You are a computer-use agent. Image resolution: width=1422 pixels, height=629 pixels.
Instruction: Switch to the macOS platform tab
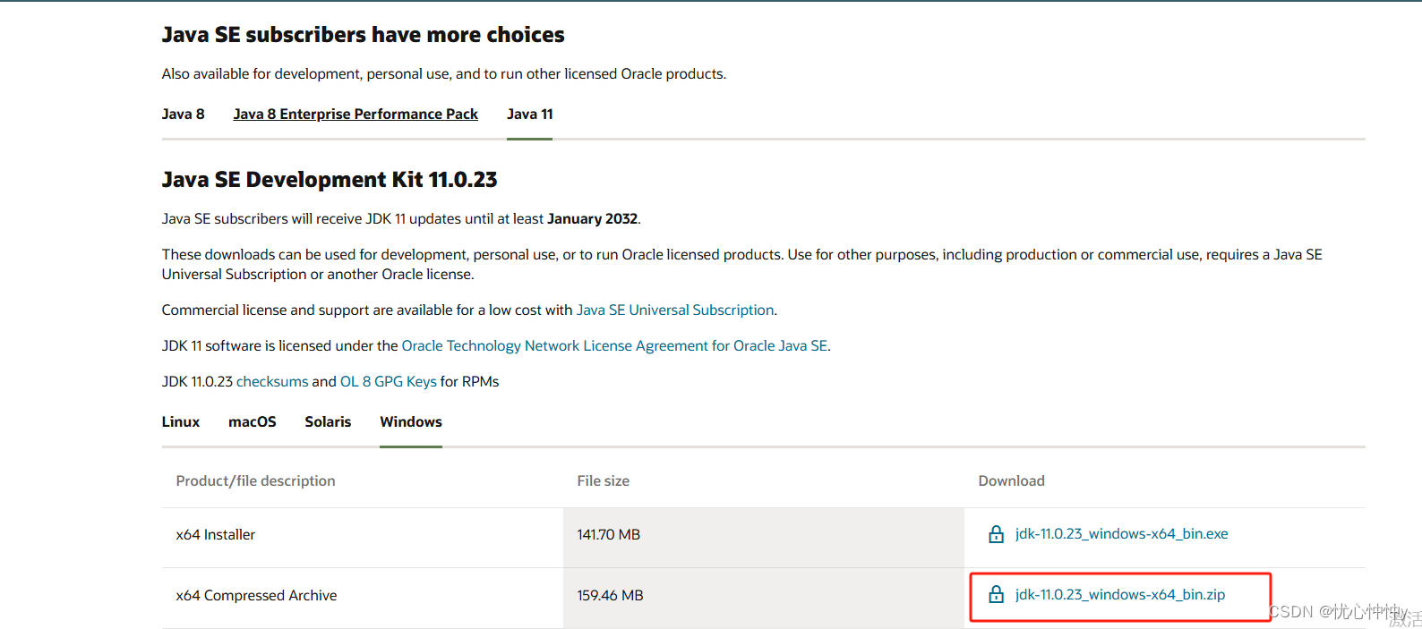coord(253,422)
